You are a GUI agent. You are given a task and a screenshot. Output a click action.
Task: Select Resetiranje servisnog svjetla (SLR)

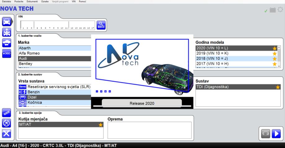pyautogui.click(x=55, y=87)
